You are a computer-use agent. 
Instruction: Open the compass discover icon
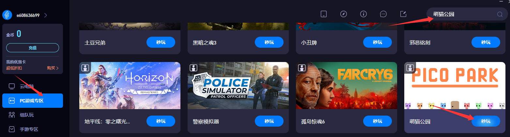[x=343, y=14]
